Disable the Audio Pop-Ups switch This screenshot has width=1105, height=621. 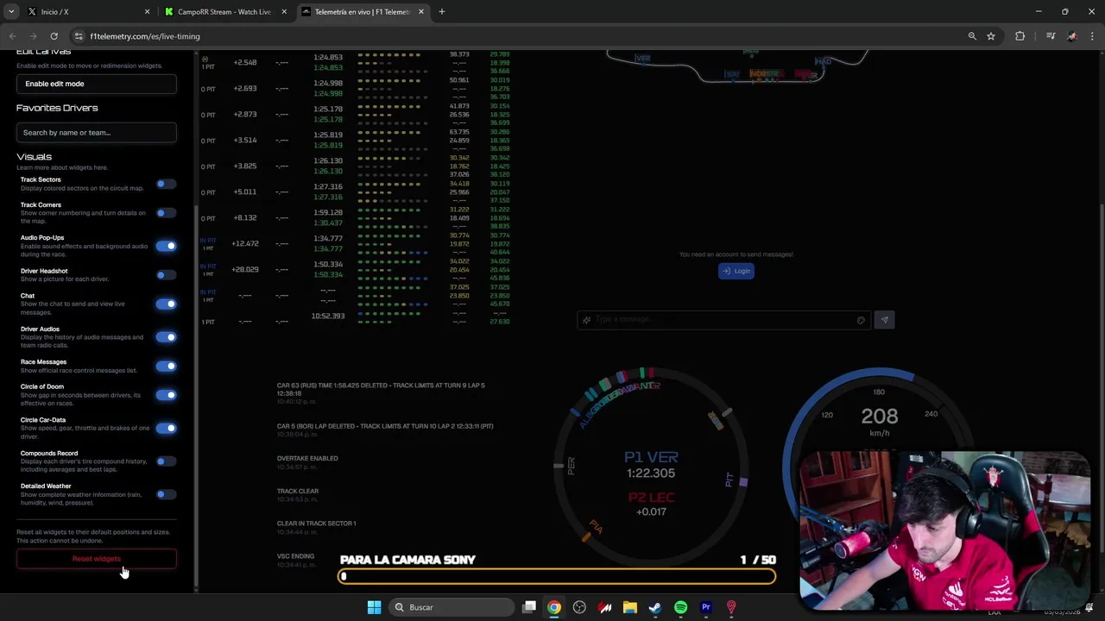click(x=166, y=246)
